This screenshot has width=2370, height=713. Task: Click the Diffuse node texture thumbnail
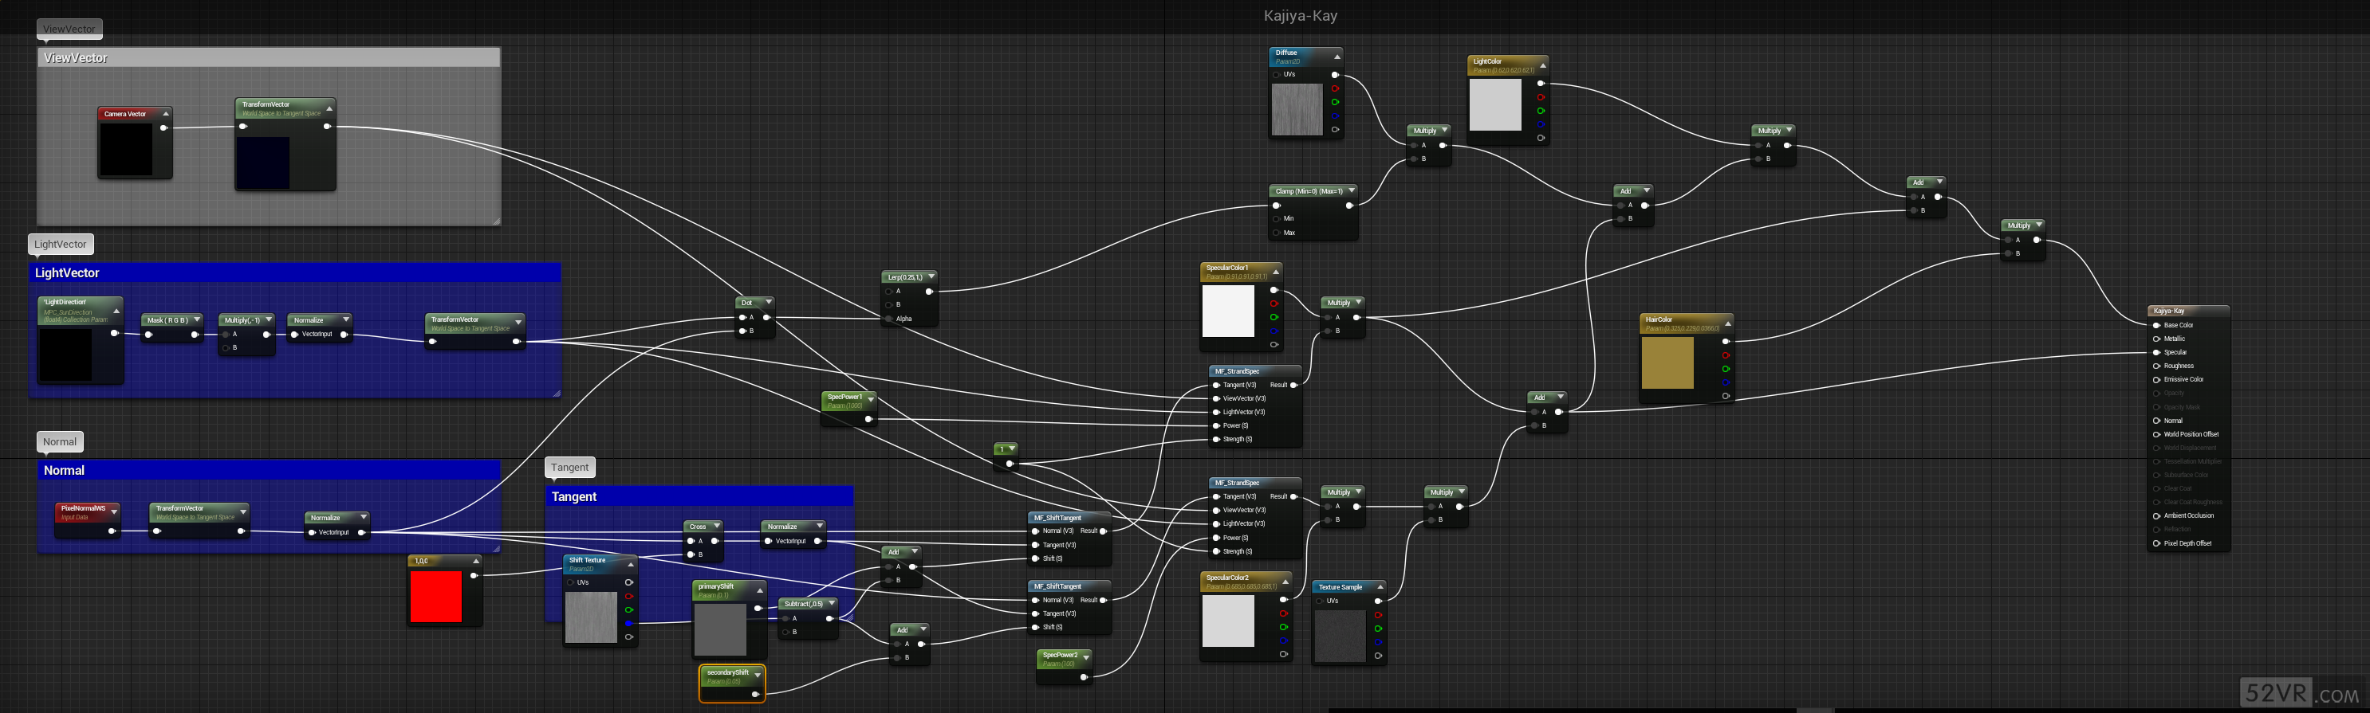pyautogui.click(x=1297, y=109)
